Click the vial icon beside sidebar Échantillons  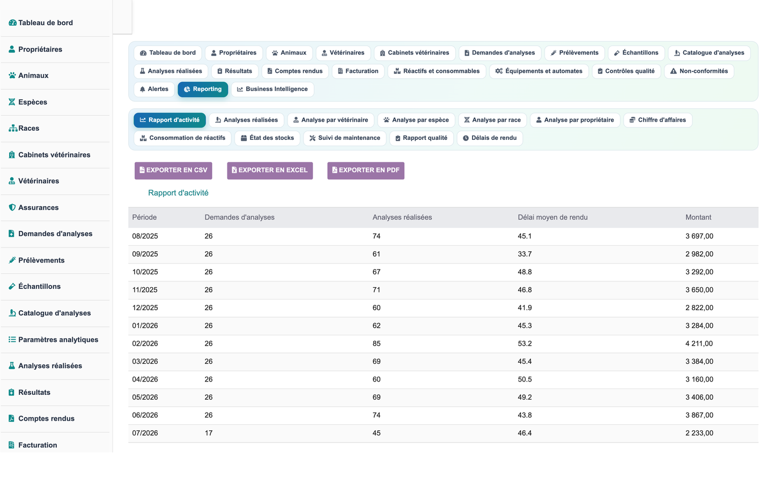coord(12,287)
